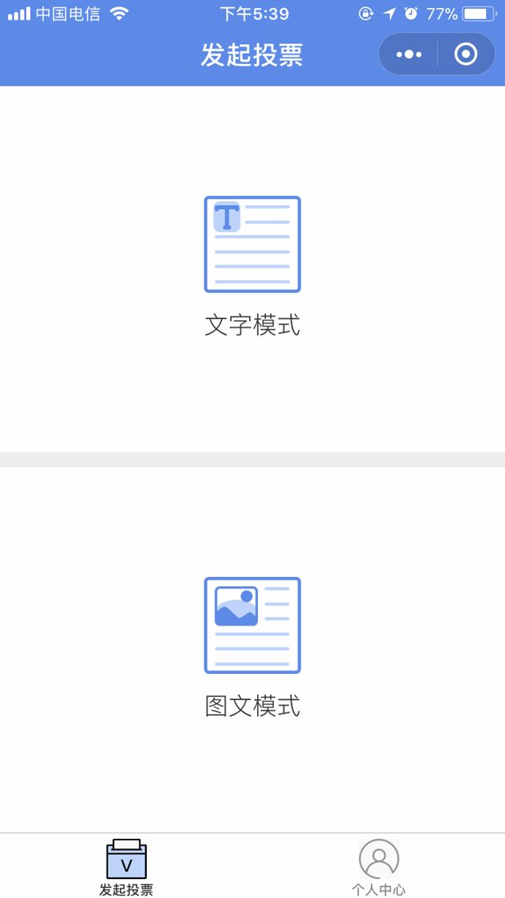505x898 pixels.
Task: Tap the 下午5:39 clock in status bar
Action: coord(255,13)
